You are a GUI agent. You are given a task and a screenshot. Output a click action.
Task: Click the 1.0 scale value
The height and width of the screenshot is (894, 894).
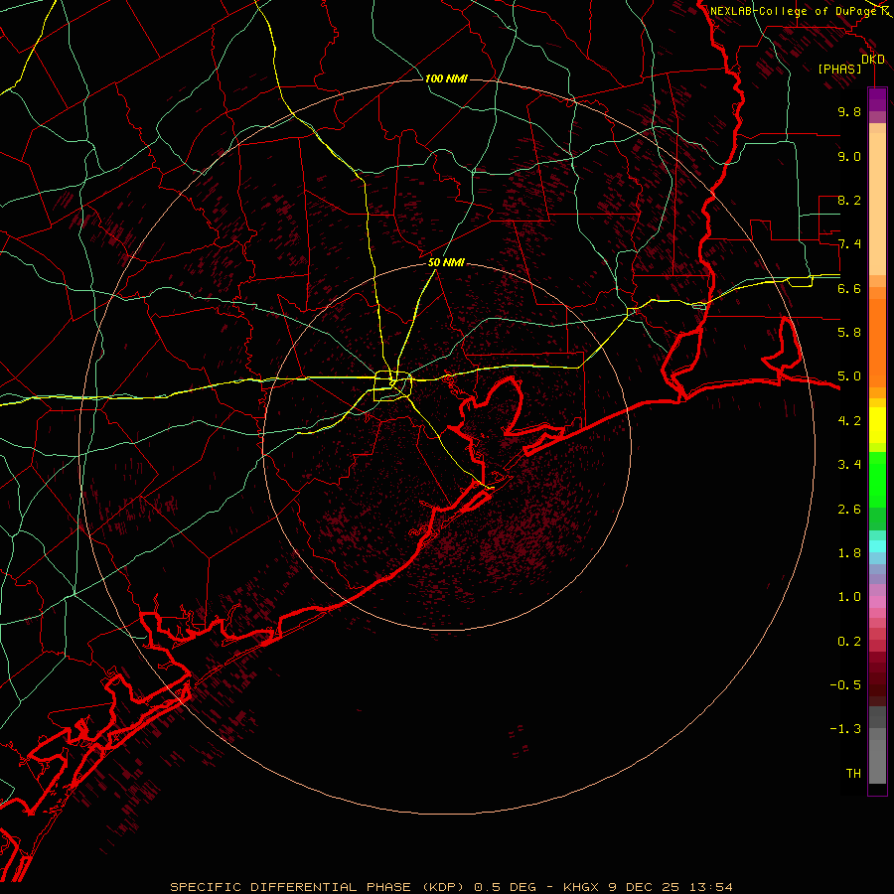click(849, 597)
